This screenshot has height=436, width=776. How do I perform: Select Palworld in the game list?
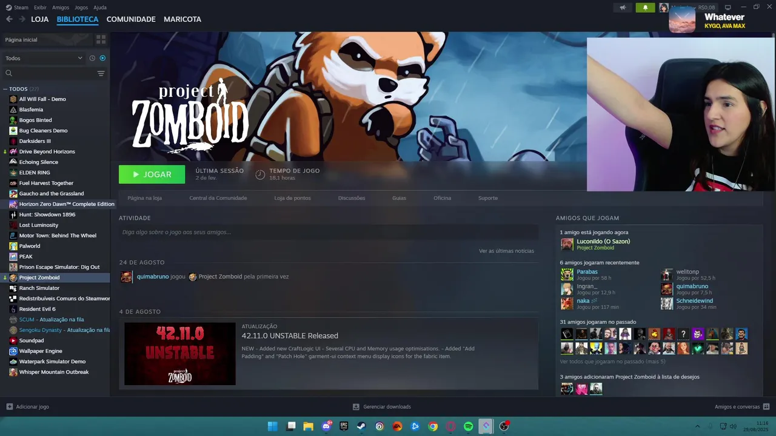pos(30,246)
